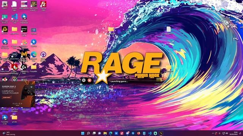This screenshot has height=136, width=243.
Task: Launch the Stream Deck desktop shortcut
Action: 14,56
